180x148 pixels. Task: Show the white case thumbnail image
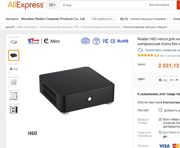(14, 42)
